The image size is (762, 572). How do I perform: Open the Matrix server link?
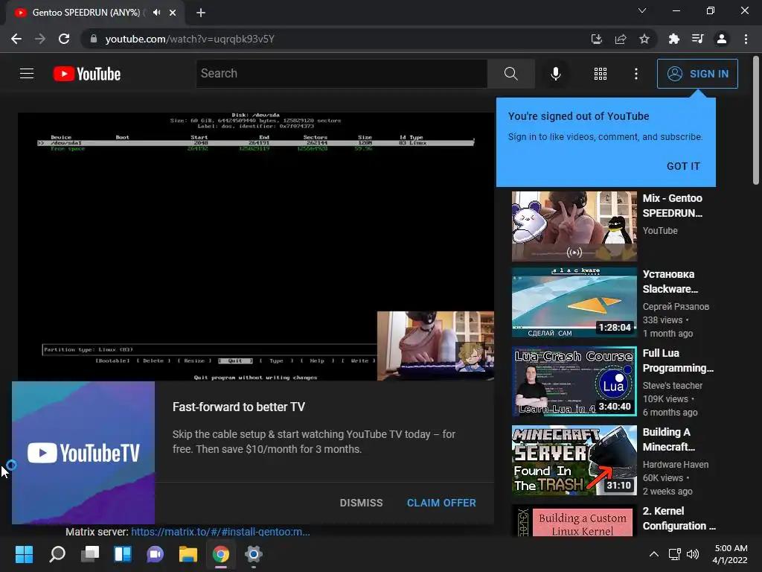click(220, 532)
